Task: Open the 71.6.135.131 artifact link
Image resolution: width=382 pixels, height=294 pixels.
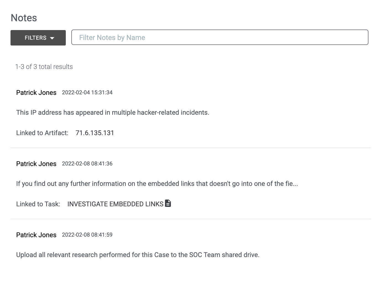Action: 95,133
